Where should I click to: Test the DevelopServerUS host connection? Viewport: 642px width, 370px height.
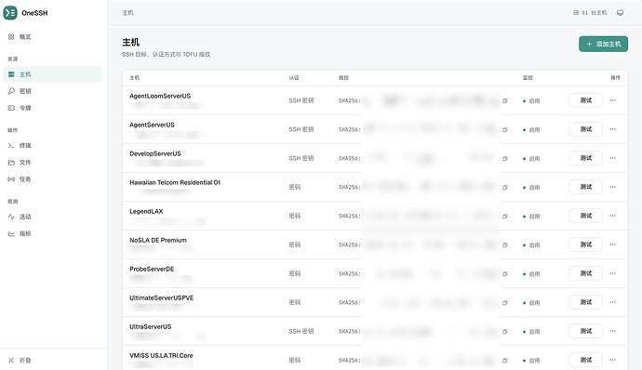(585, 158)
